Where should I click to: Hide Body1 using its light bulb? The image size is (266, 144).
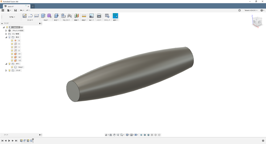[x=12, y=67]
